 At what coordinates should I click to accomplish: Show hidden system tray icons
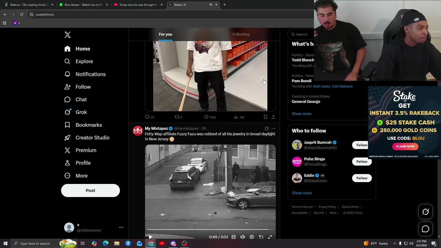point(395,244)
